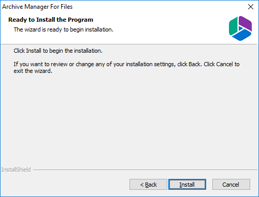Click the InstallShield label
259x197 pixels.
pyautogui.click(x=16, y=170)
